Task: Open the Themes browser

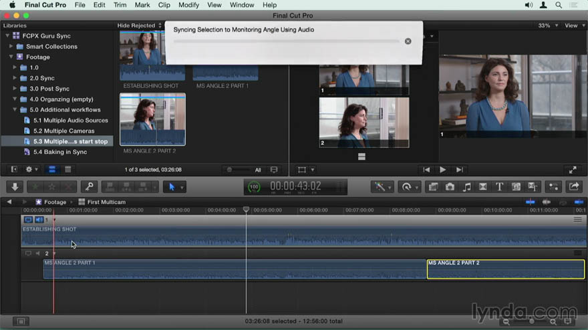Action: point(533,186)
